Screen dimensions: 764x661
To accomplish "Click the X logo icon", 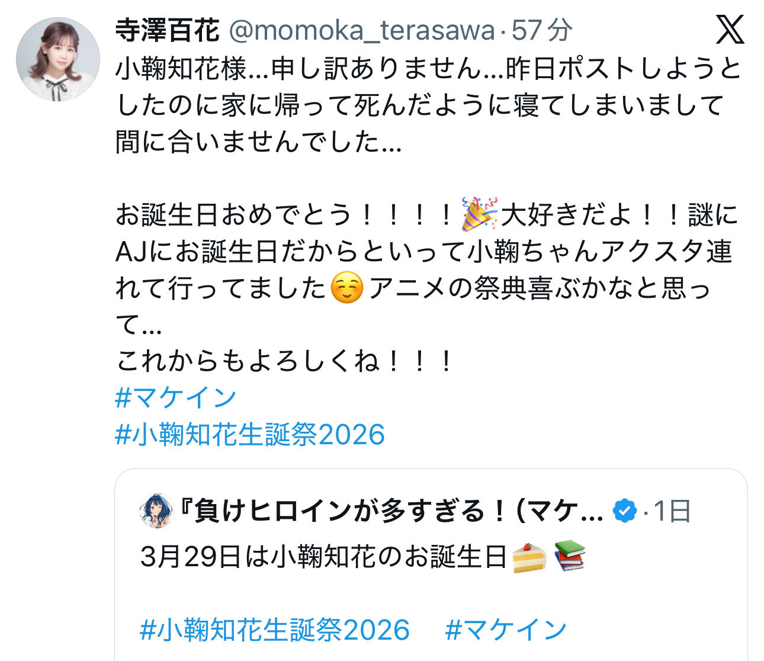I will pyautogui.click(x=730, y=30).
